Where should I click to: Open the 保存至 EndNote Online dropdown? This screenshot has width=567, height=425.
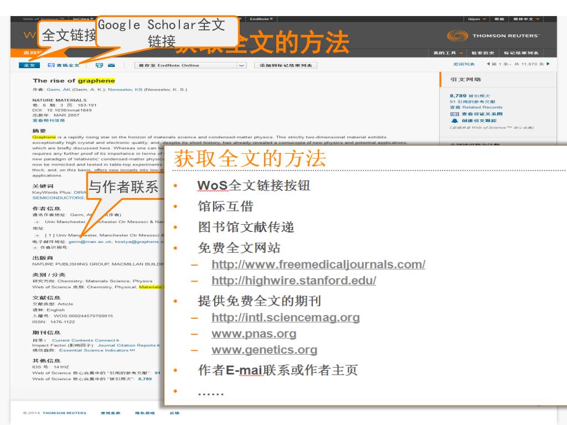click(190, 65)
